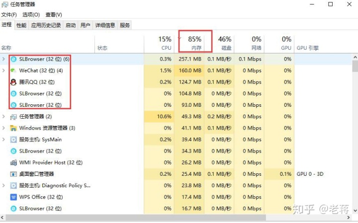Click the 10.6% CPU value

(x=164, y=117)
